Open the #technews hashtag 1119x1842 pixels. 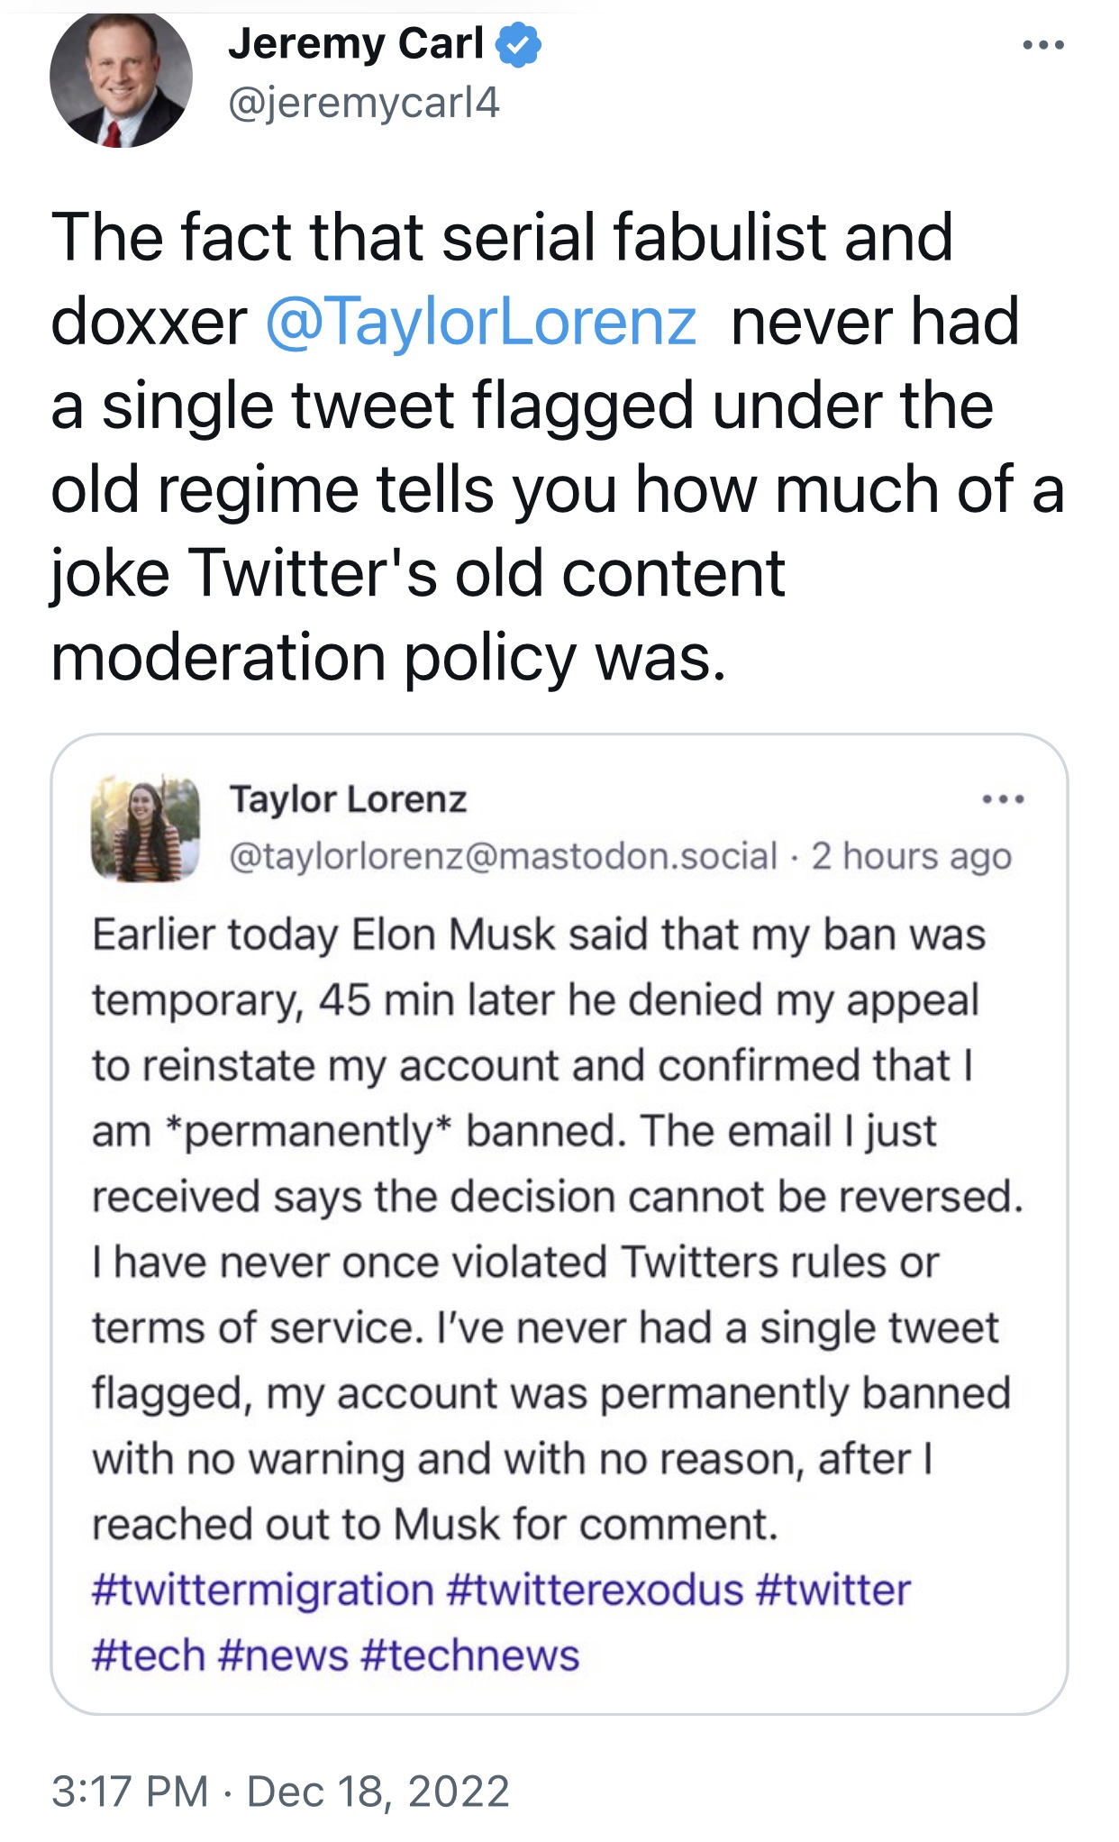tap(470, 1656)
